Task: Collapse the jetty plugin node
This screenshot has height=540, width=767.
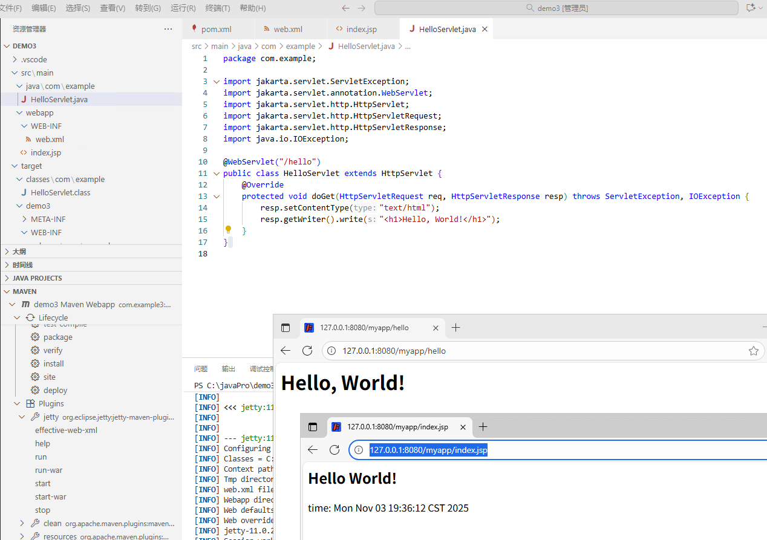Action: point(22,417)
